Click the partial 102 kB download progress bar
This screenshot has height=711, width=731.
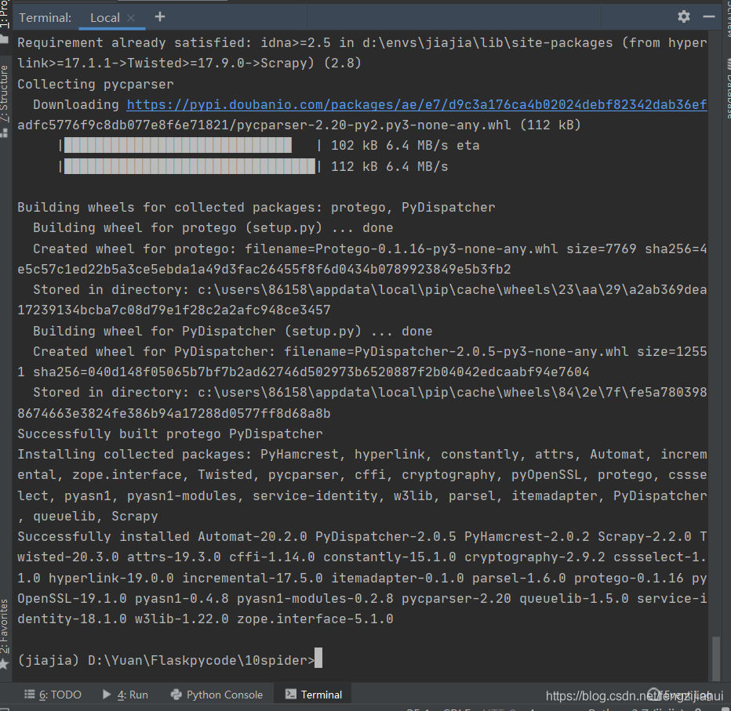pos(177,145)
